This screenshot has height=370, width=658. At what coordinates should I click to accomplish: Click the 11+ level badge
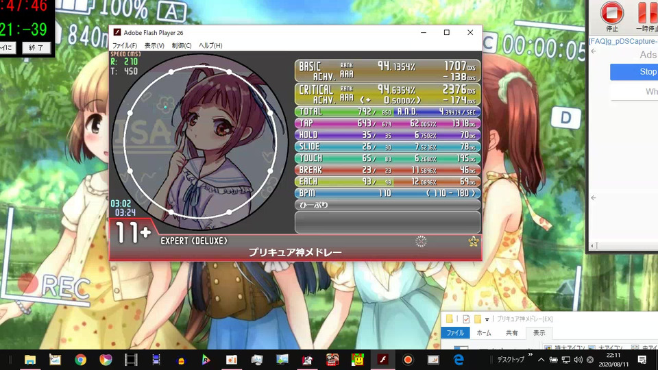pos(132,232)
